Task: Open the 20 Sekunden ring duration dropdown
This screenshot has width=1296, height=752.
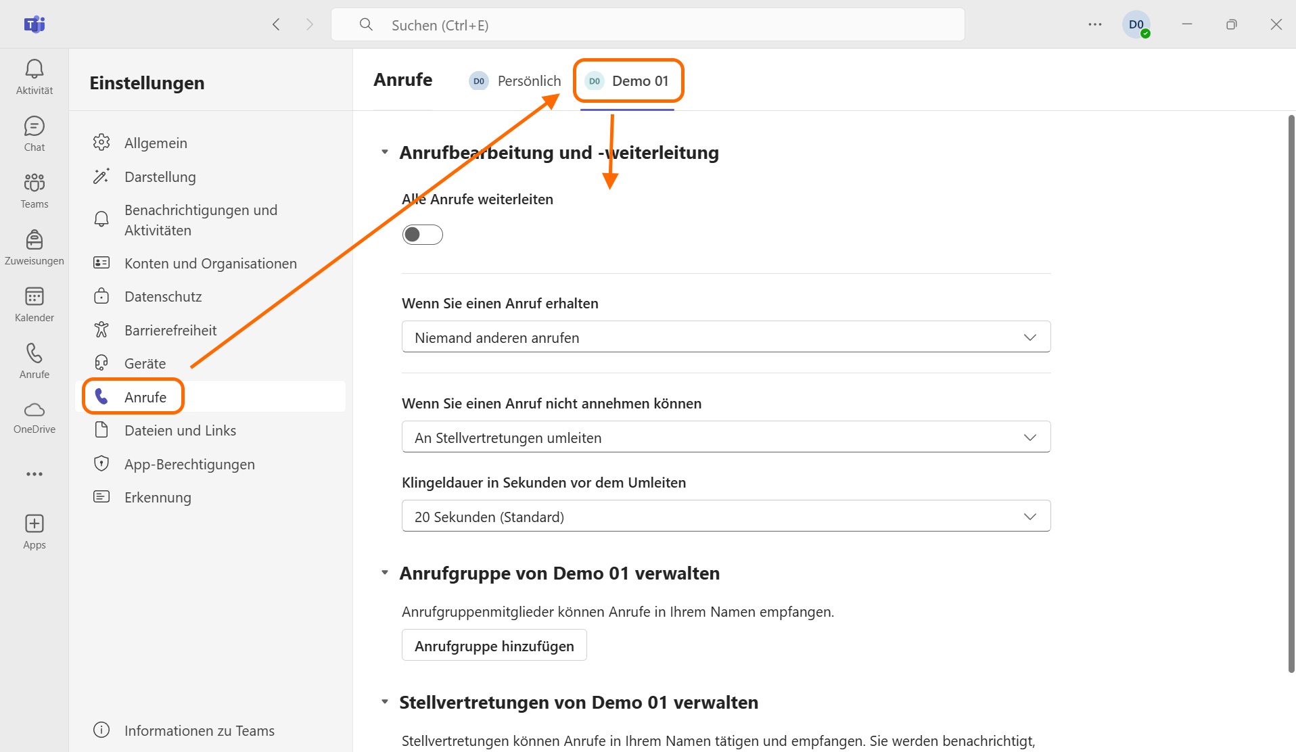Action: pos(726,517)
